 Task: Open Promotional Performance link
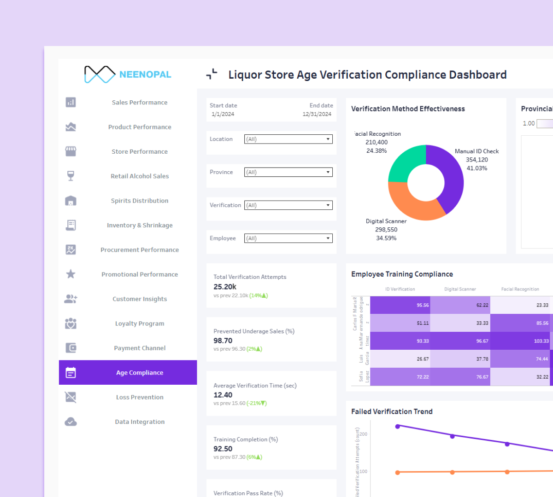click(x=140, y=274)
